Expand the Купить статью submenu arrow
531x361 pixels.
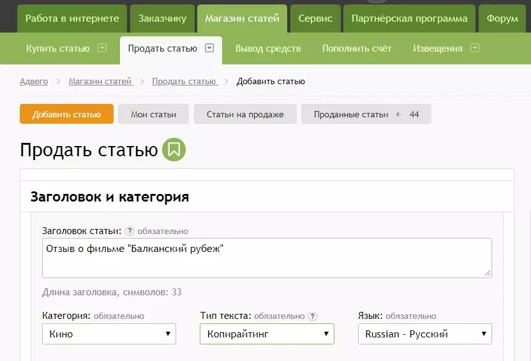tap(102, 48)
